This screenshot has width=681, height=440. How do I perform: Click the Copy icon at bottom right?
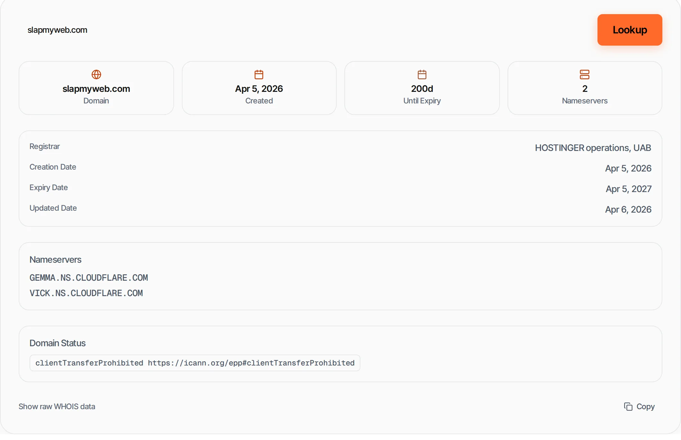click(628, 407)
